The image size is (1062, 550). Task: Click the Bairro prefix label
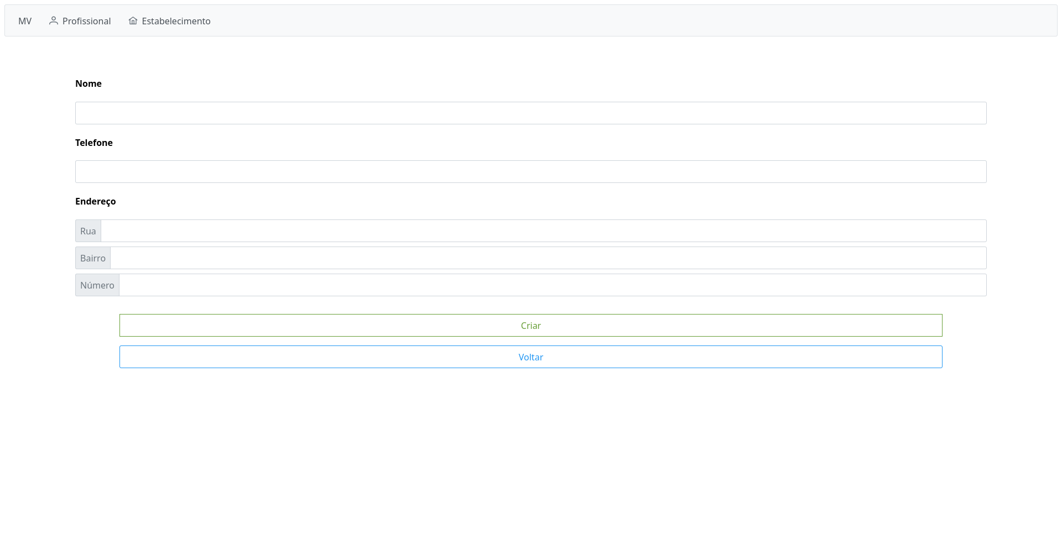tap(93, 258)
